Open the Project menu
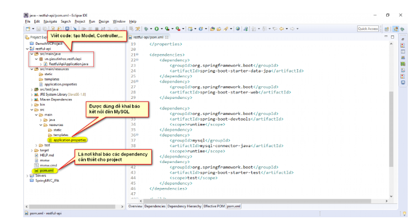Screen dimensions: 416x220 (x=80, y=22)
